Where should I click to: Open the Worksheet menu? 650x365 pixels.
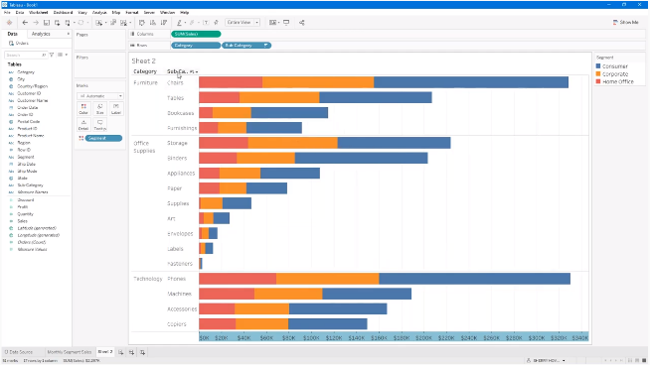coord(39,13)
